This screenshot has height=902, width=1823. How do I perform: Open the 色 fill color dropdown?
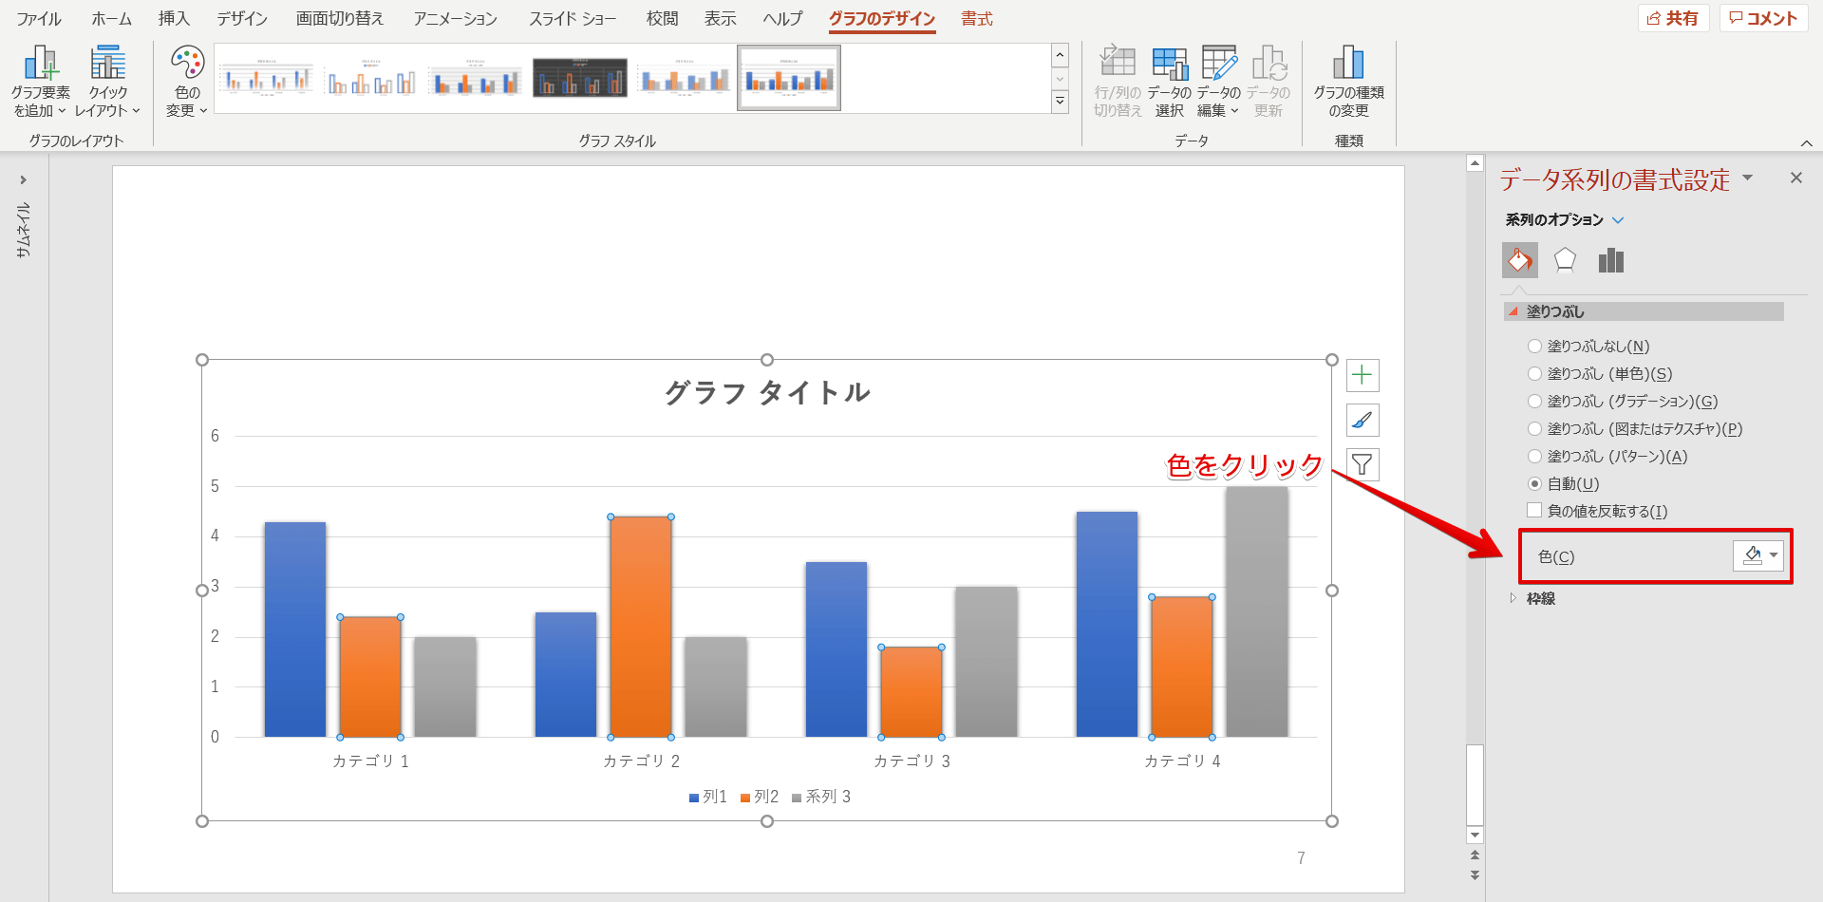(x=1758, y=555)
